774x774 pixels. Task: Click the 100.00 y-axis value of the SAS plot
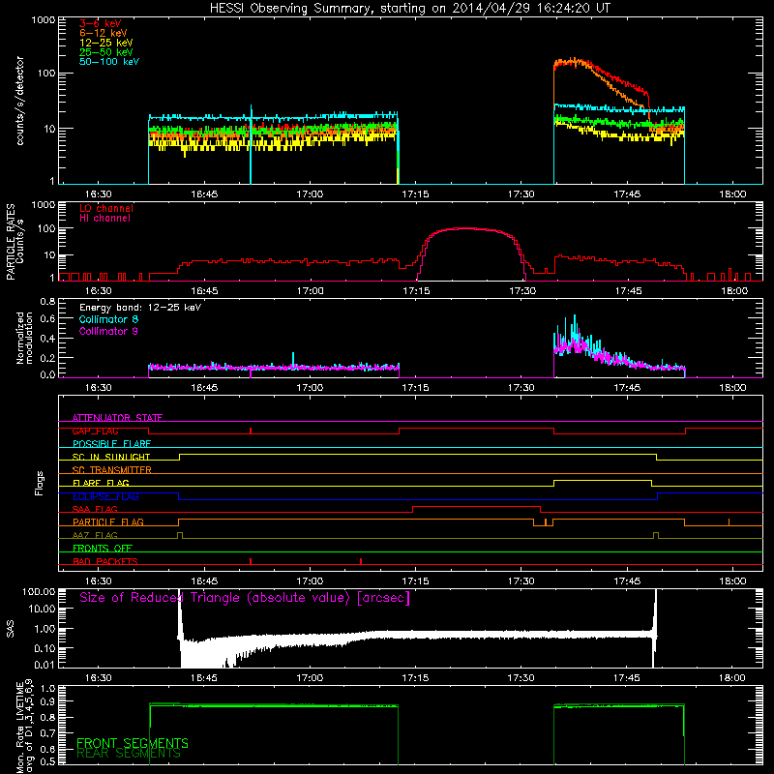point(39,591)
